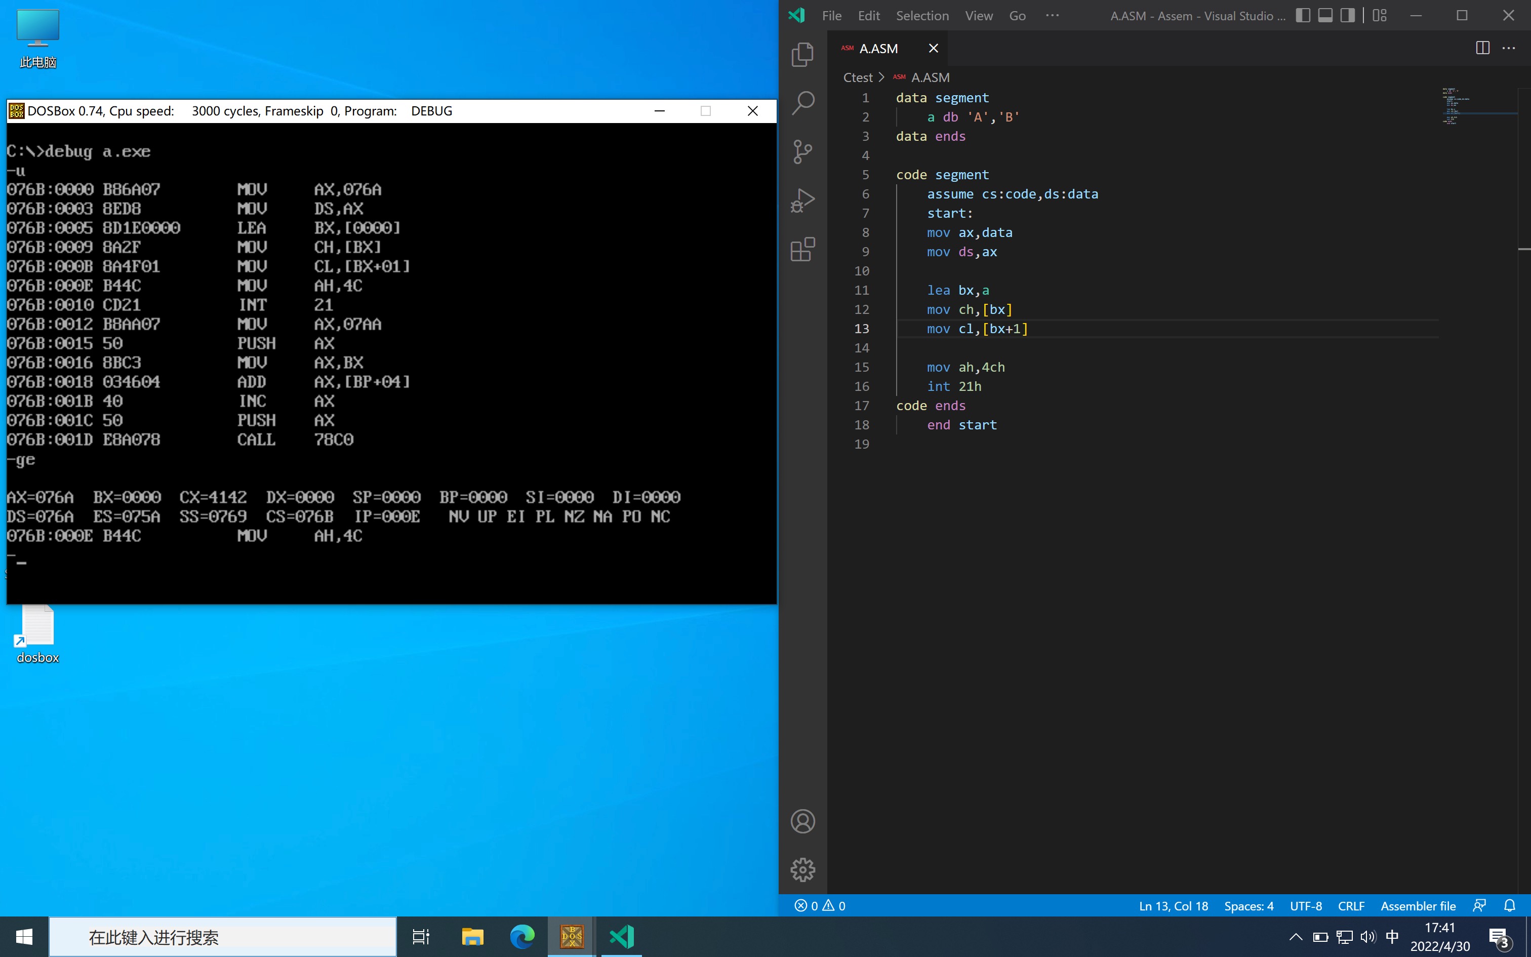Viewport: 1531px width, 957px height.
Task: Click the Windows taskbar search box
Action: (223, 937)
